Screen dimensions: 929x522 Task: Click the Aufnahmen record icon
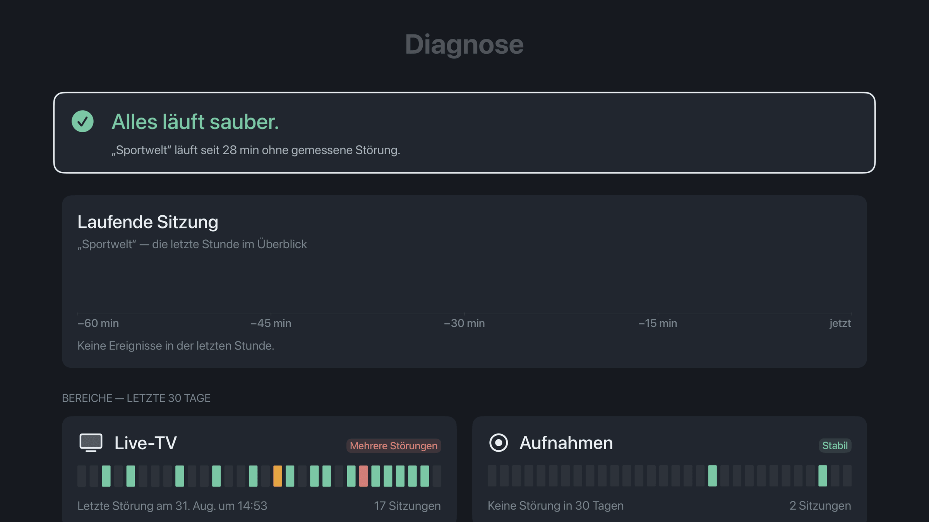pyautogui.click(x=499, y=443)
